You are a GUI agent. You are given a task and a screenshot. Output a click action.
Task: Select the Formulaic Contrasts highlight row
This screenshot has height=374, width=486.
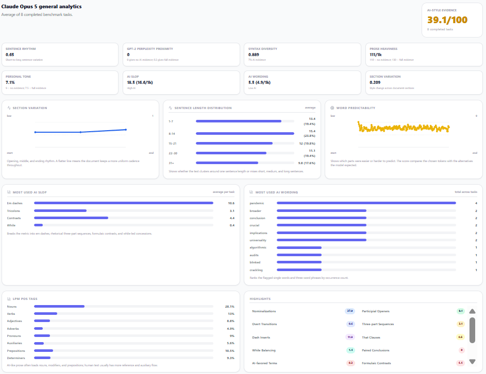coord(413,363)
